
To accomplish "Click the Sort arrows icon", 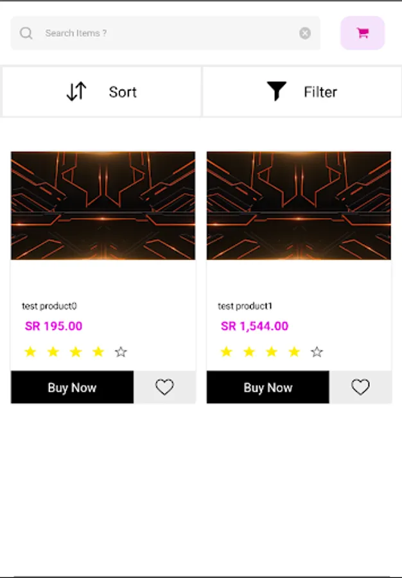I will point(76,91).
